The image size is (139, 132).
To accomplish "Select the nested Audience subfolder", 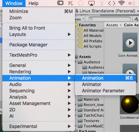I will point(93,67).
